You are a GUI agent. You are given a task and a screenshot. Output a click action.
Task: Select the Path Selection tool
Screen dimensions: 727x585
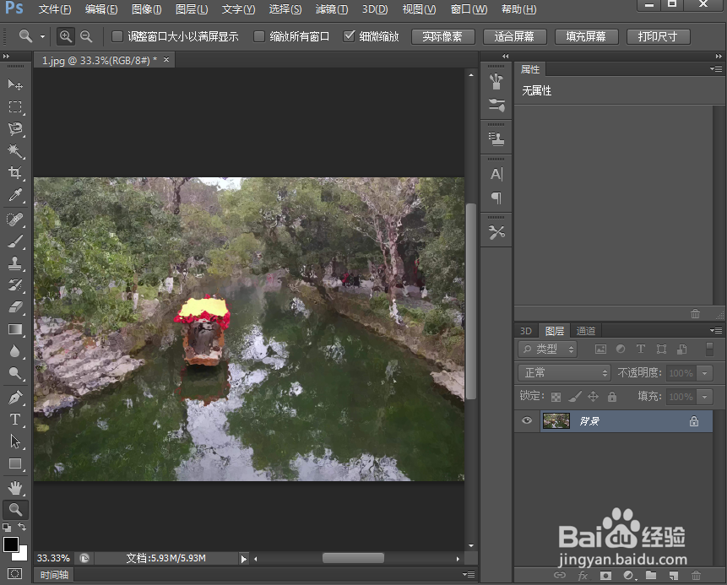tap(15, 441)
